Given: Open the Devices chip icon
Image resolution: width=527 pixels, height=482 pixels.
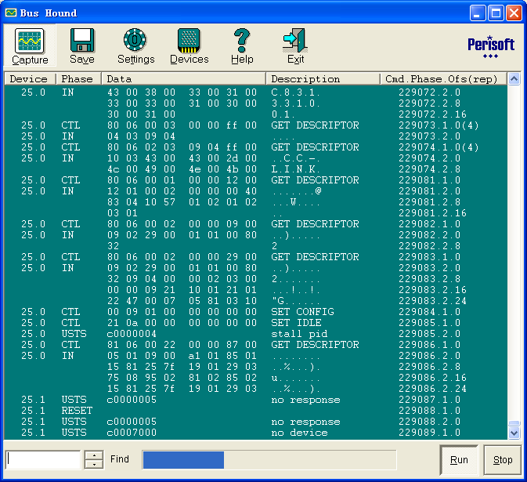Looking at the screenshot, I should [x=189, y=41].
